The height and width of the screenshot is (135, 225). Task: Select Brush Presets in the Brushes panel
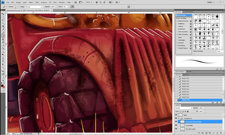(184, 15)
